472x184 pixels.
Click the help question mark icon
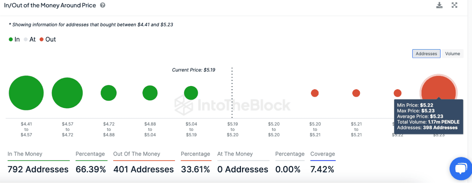[x=103, y=5]
